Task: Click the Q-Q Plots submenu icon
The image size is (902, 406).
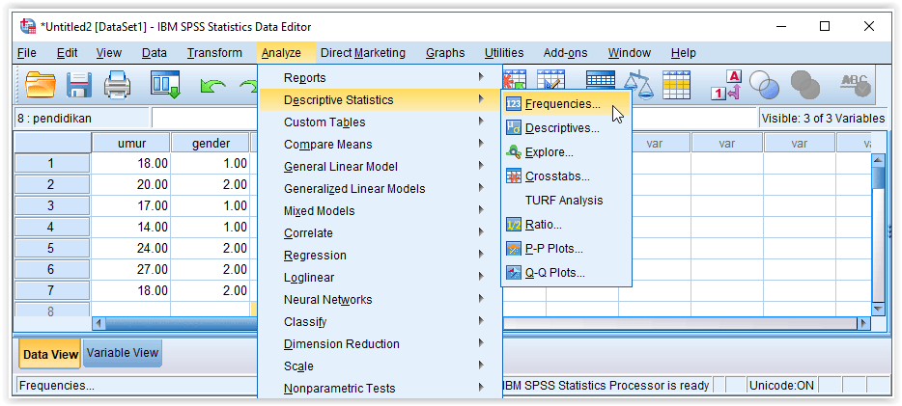Action: click(x=513, y=273)
